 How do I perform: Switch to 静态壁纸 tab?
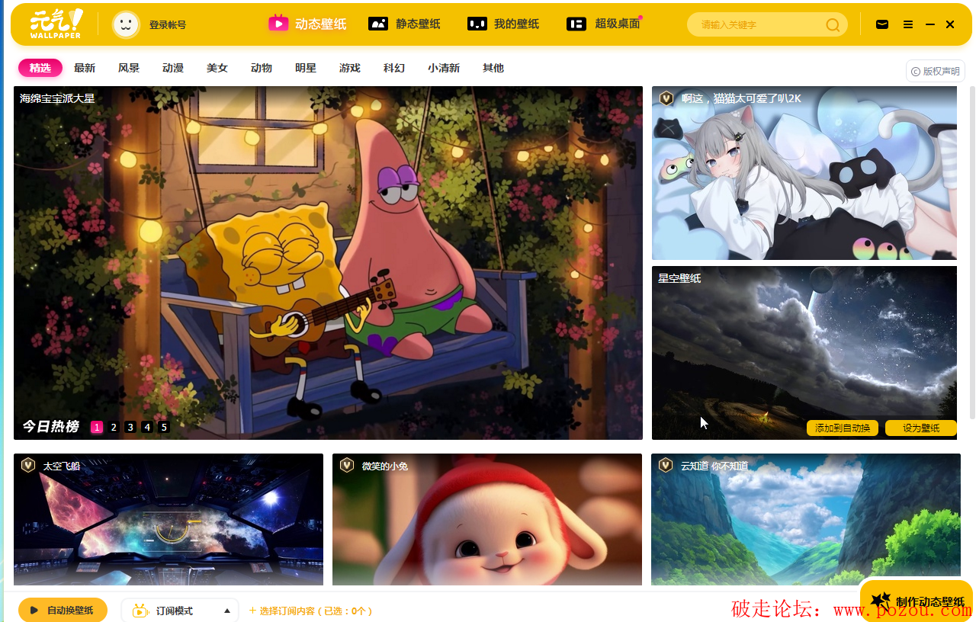404,24
